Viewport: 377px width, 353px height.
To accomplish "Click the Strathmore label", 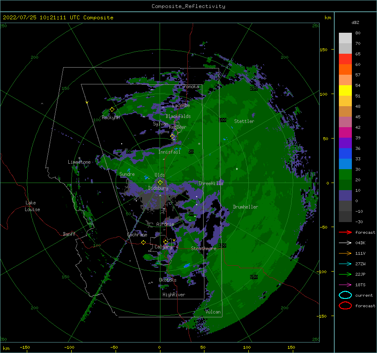I will [204, 248].
